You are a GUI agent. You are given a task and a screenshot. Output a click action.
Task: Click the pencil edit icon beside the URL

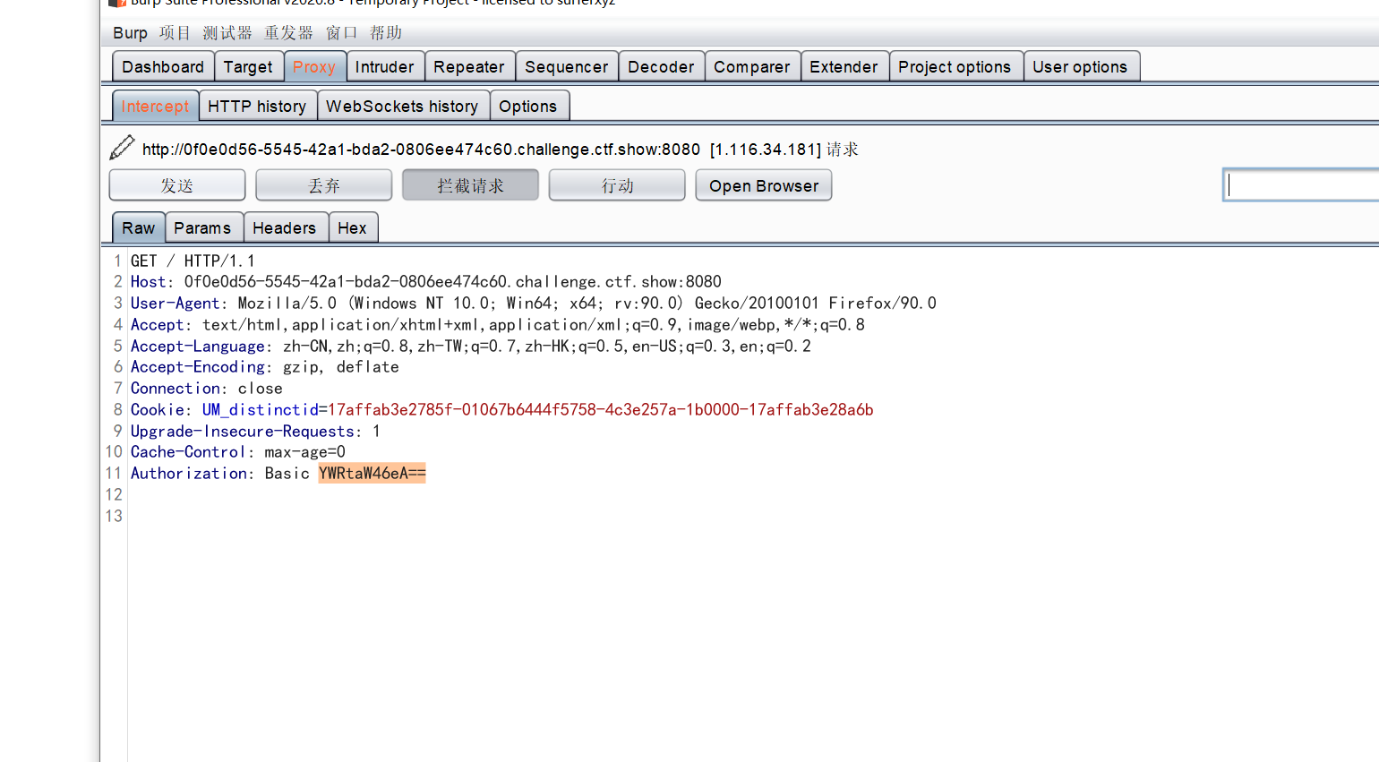122,148
